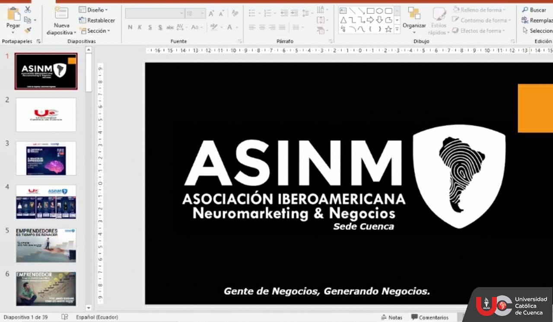553x322 pixels.
Task: Select slide 5 Emprendedores thumbnail
Action: tap(46, 245)
